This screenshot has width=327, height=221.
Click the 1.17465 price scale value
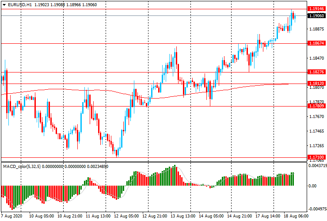pyautogui.click(x=317, y=131)
